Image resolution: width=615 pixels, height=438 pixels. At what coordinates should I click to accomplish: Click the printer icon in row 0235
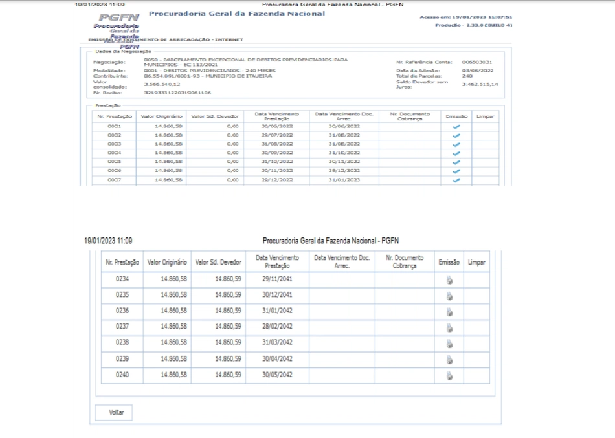coord(449,296)
